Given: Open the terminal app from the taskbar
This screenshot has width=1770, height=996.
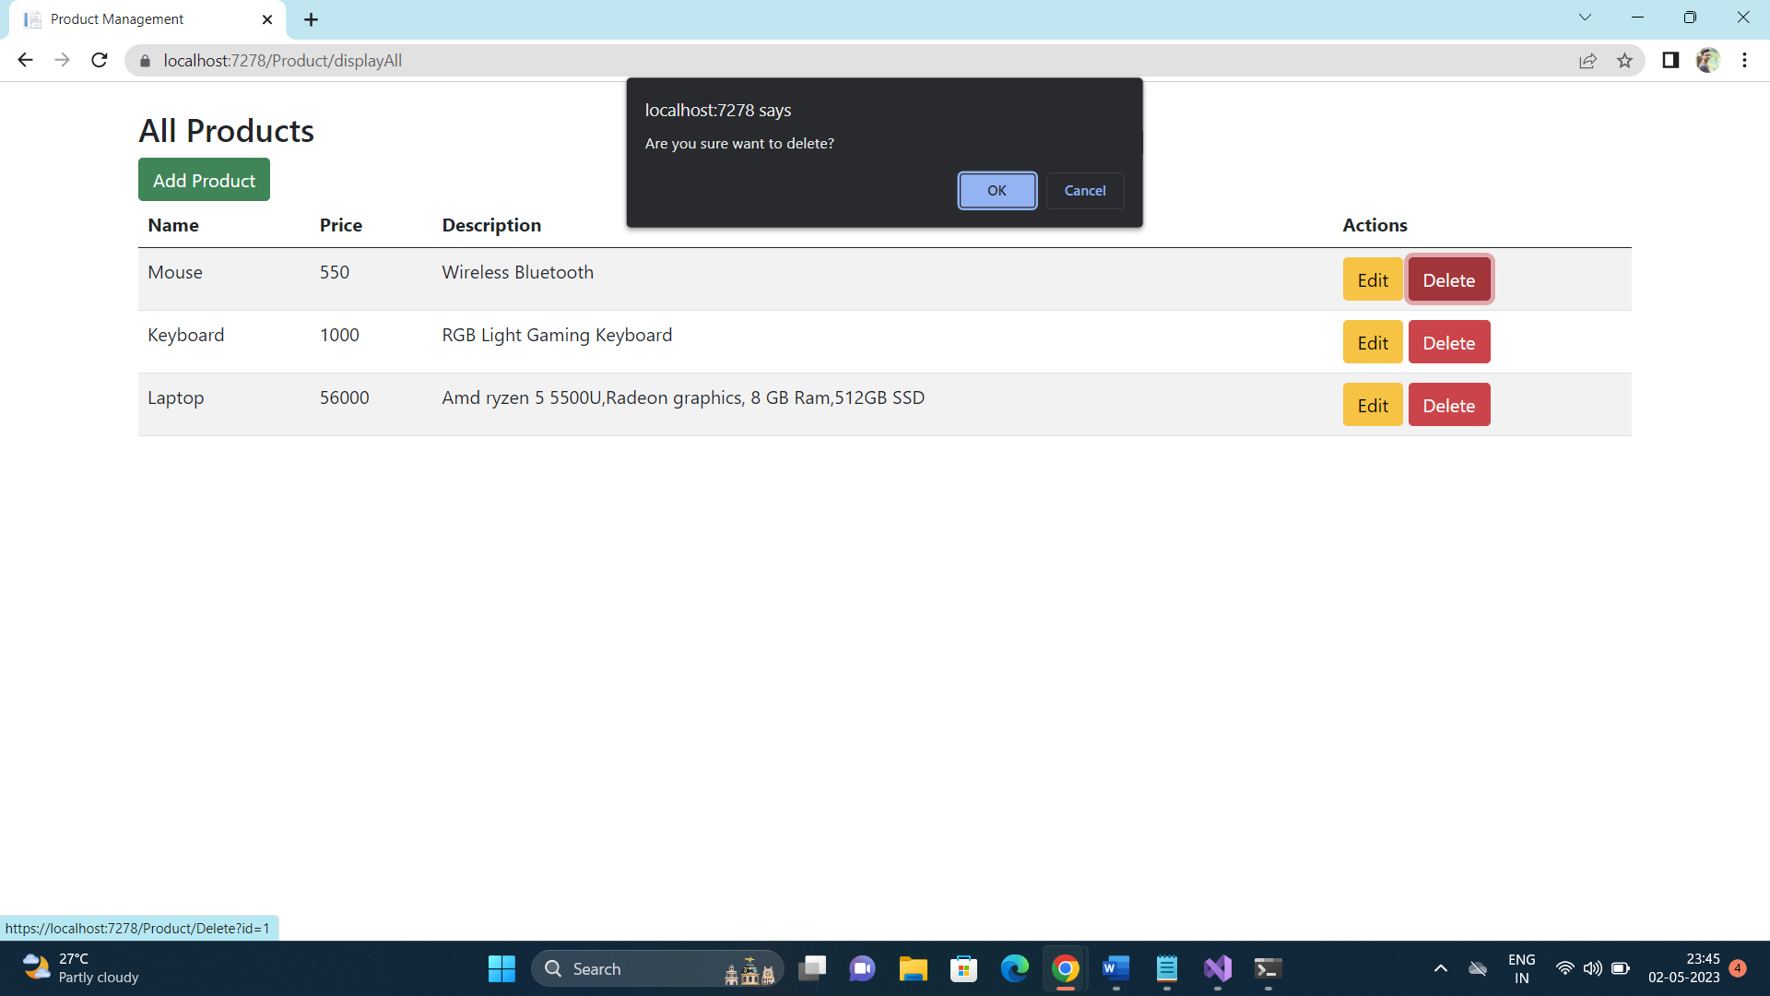Looking at the screenshot, I should 1268,968.
